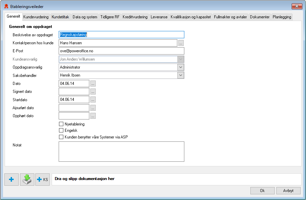Close the Etableringsveileder window
The image size is (306, 200).
(x=297, y=6)
